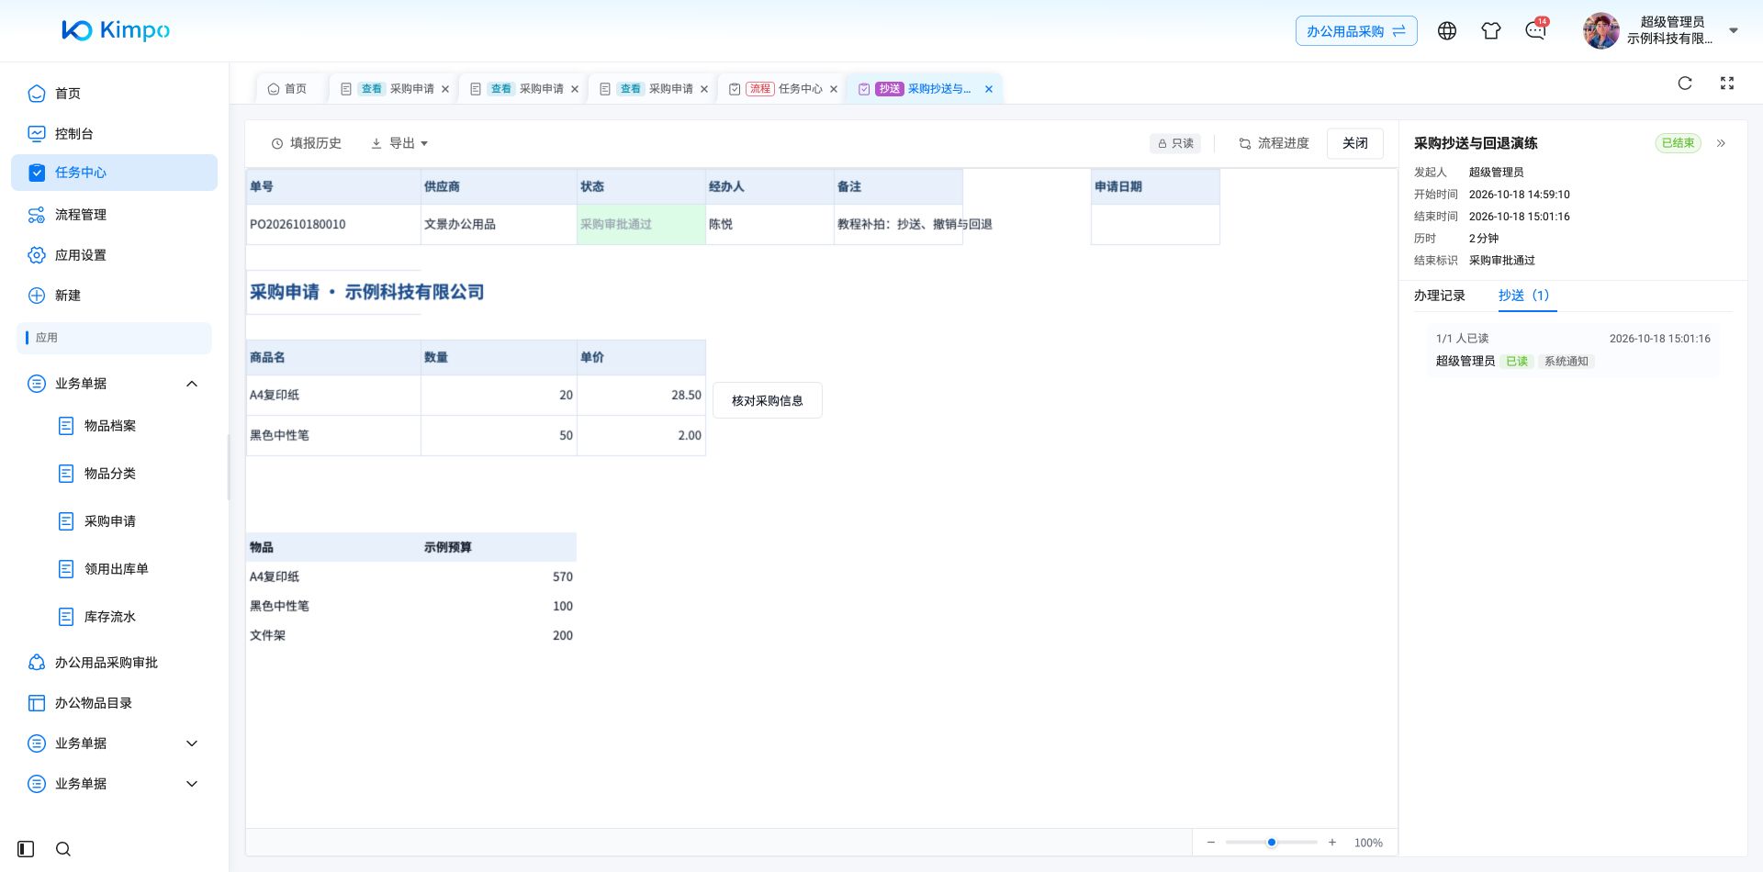
Task: Open 应用设置 in the sidebar
Action: (x=114, y=255)
